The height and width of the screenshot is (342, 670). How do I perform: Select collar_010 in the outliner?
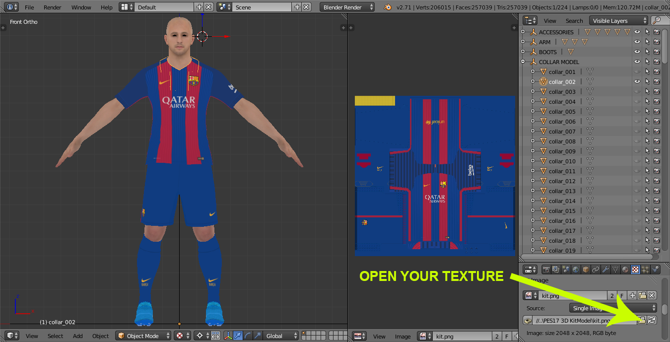tap(562, 161)
